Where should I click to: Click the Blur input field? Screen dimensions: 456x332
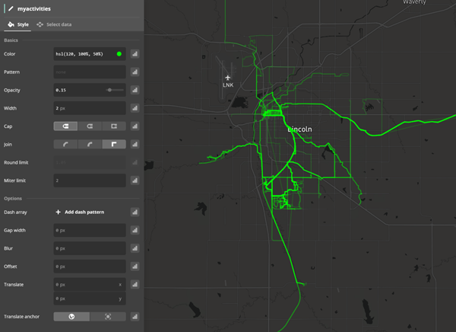[90, 248]
